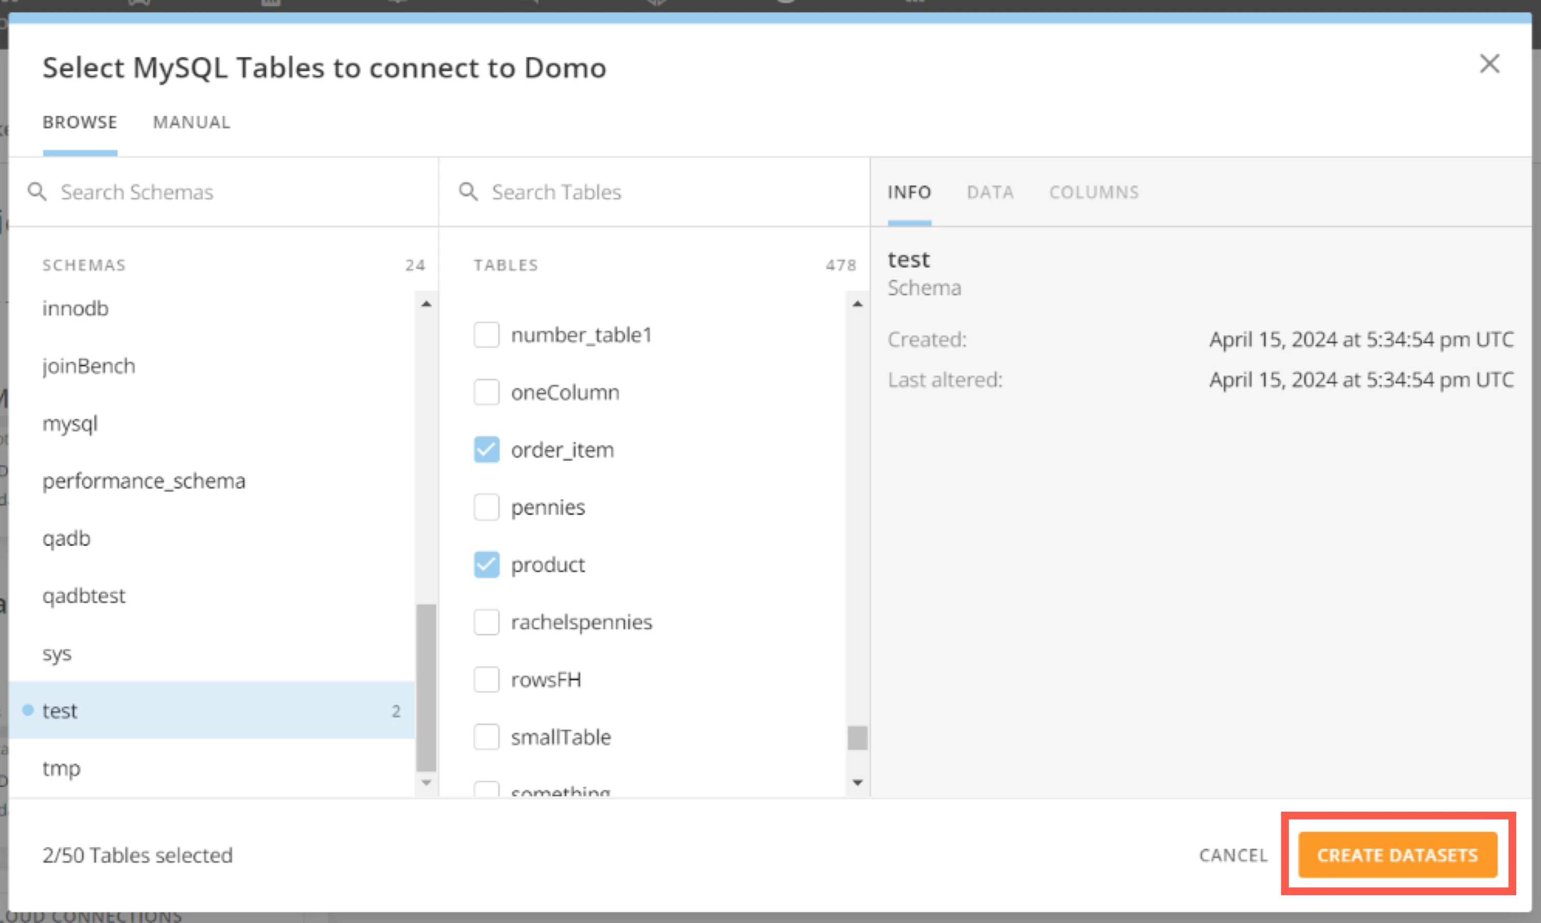
Task: Check the oneColumn table checkbox
Action: [x=486, y=392]
